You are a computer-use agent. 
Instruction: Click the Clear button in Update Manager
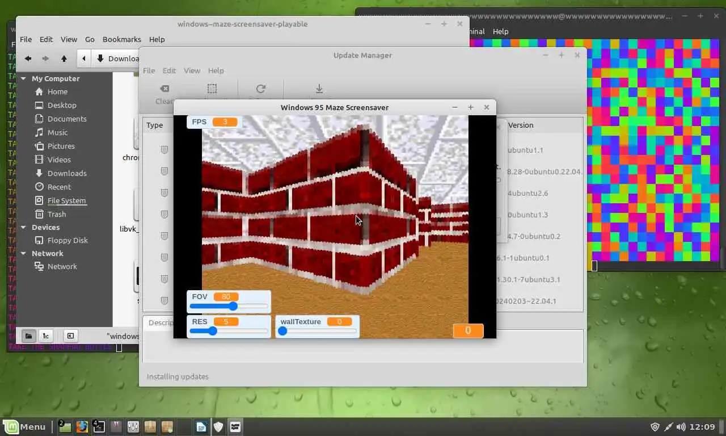coord(164,94)
